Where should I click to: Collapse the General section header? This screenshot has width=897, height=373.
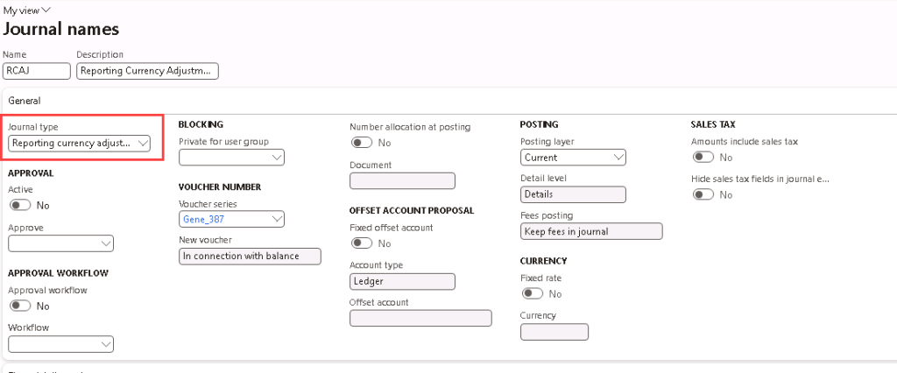tap(25, 101)
